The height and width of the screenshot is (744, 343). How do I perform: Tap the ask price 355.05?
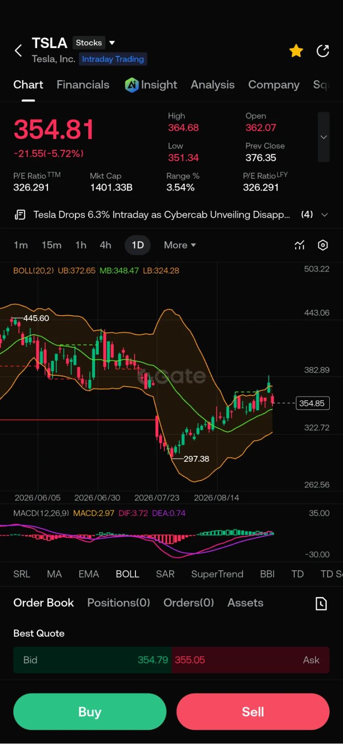[190, 660]
